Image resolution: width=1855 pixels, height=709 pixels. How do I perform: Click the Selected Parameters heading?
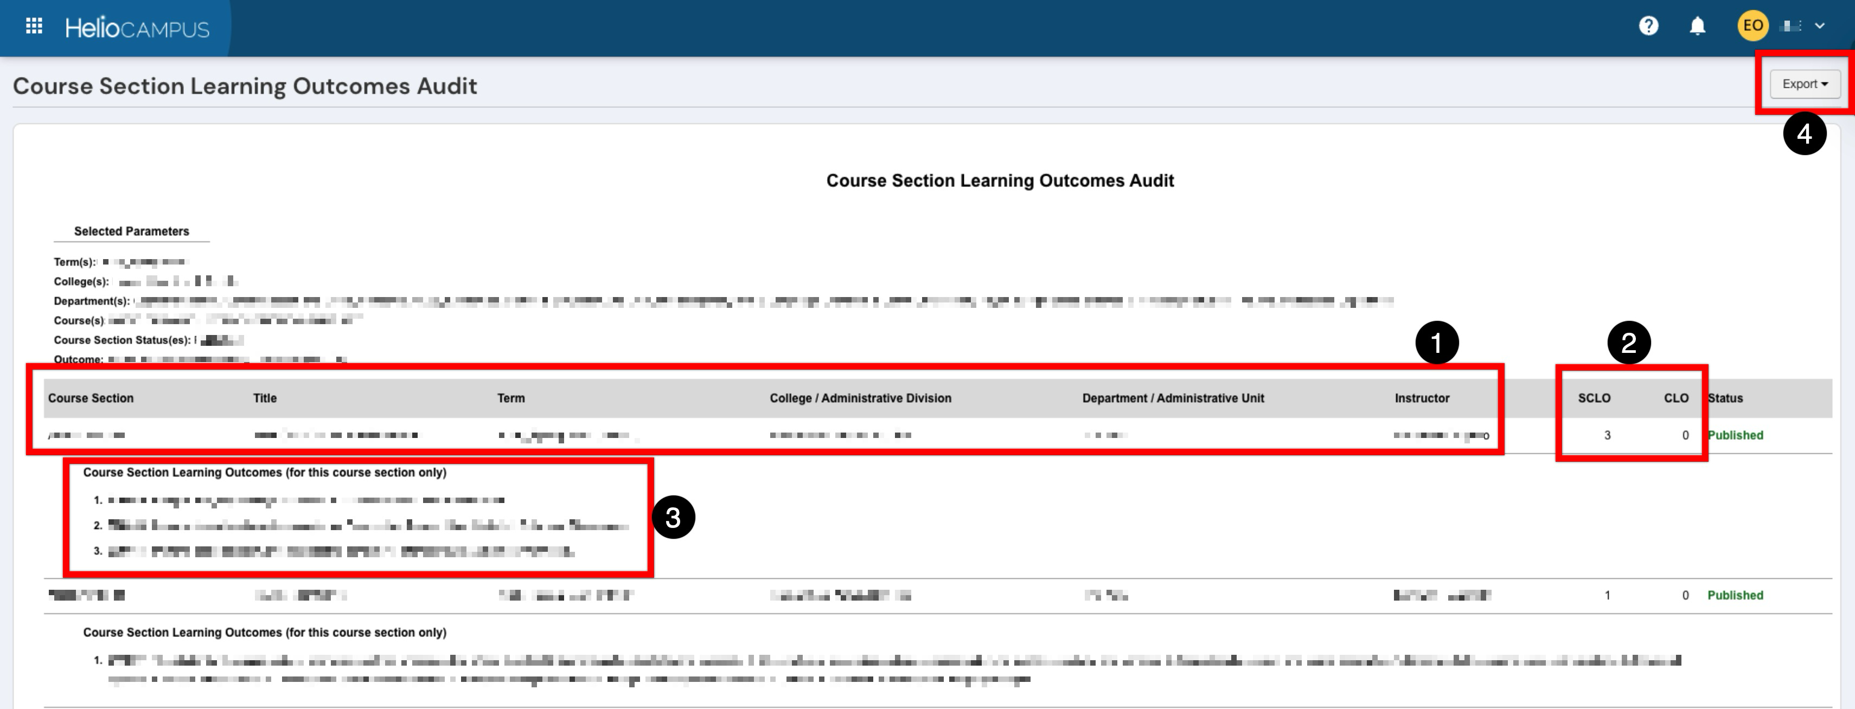131,231
